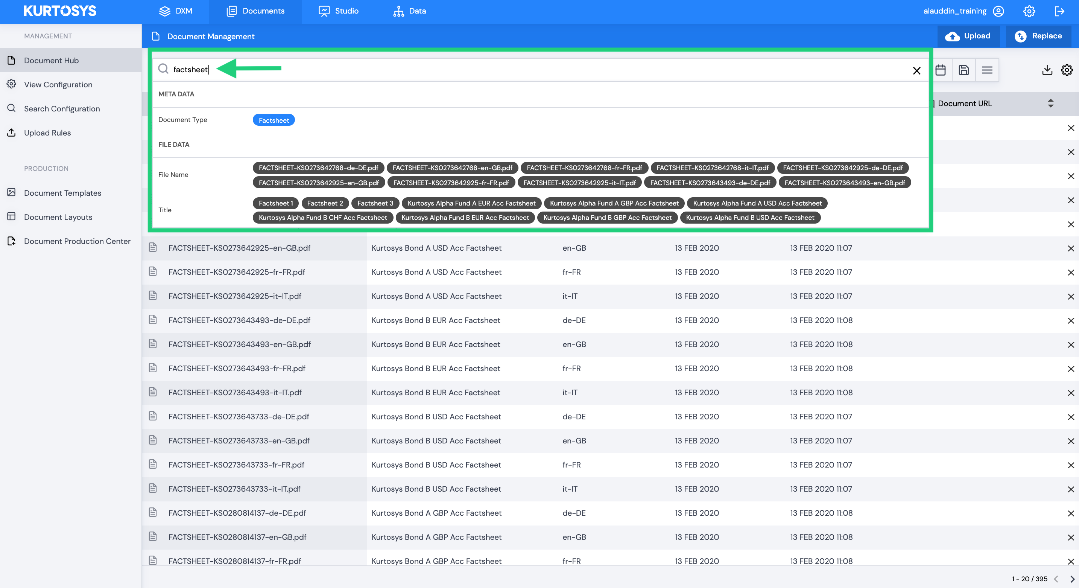Viewport: 1079px width, 588px height.
Task: Sort by Document URL column arrows
Action: pyautogui.click(x=1050, y=103)
